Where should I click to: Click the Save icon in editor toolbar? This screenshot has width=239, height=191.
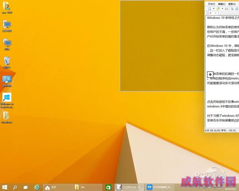click(x=226, y=8)
